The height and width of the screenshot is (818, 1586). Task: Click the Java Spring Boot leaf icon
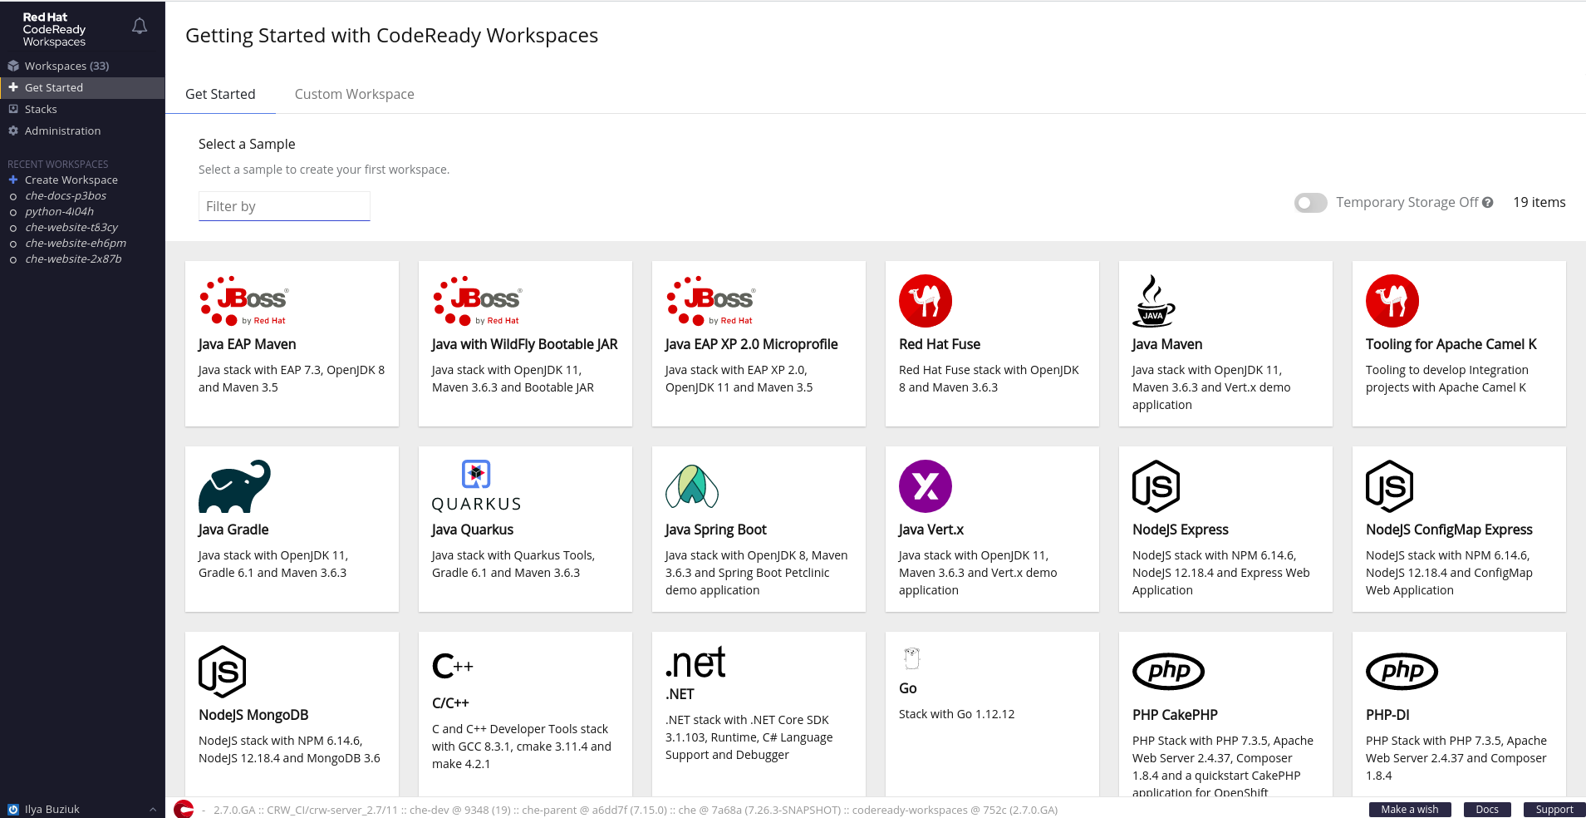pyautogui.click(x=692, y=486)
